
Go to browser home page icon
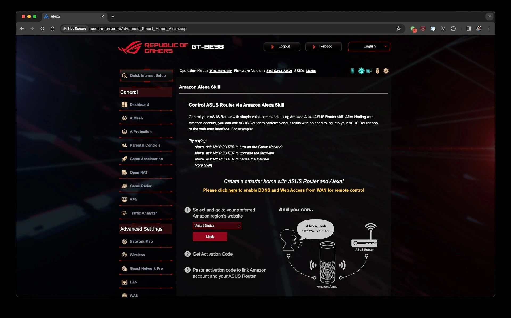pyautogui.click(x=52, y=29)
